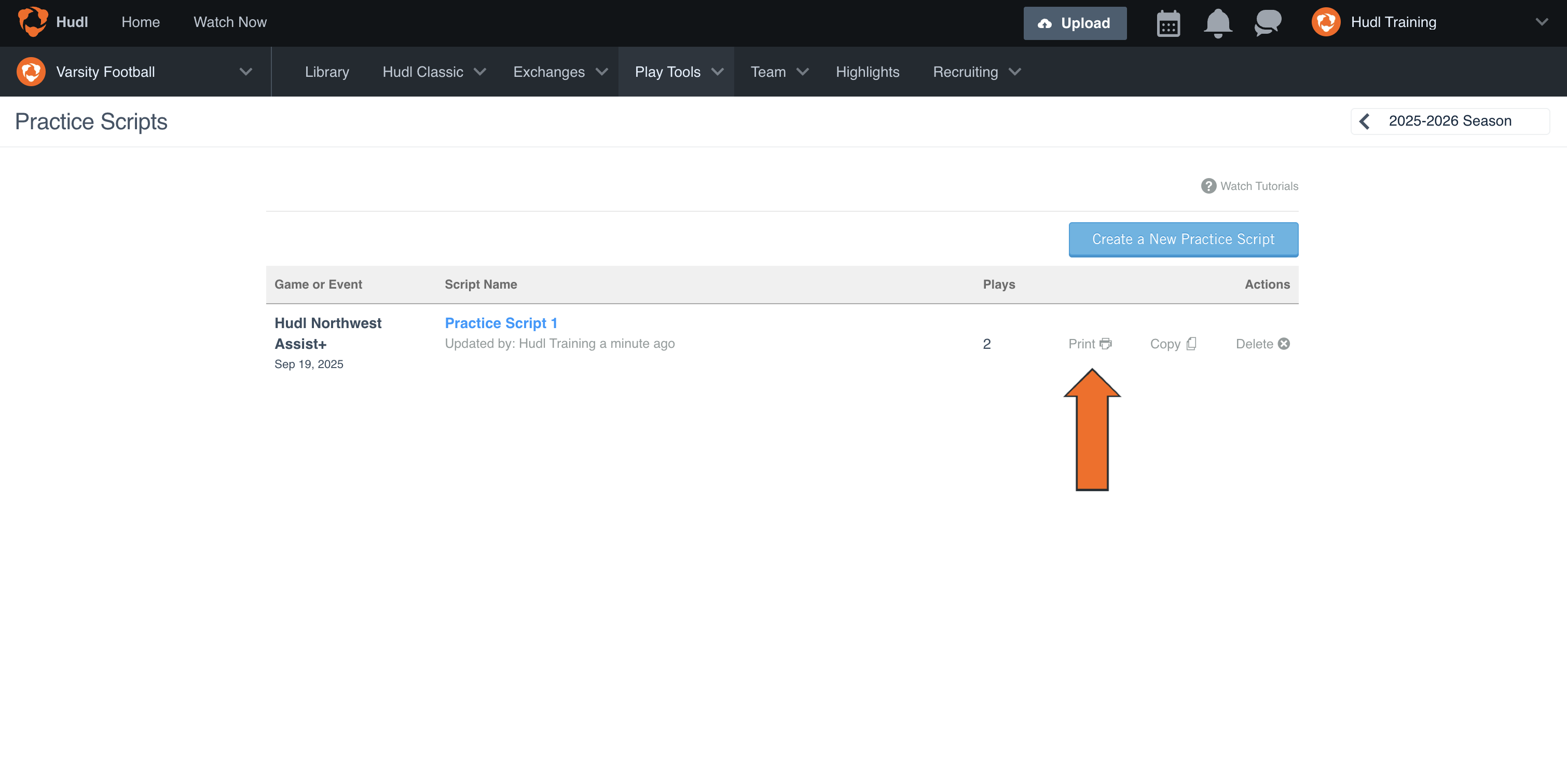Click Create a New Practice Script
Image resolution: width=1567 pixels, height=760 pixels.
[1183, 239]
